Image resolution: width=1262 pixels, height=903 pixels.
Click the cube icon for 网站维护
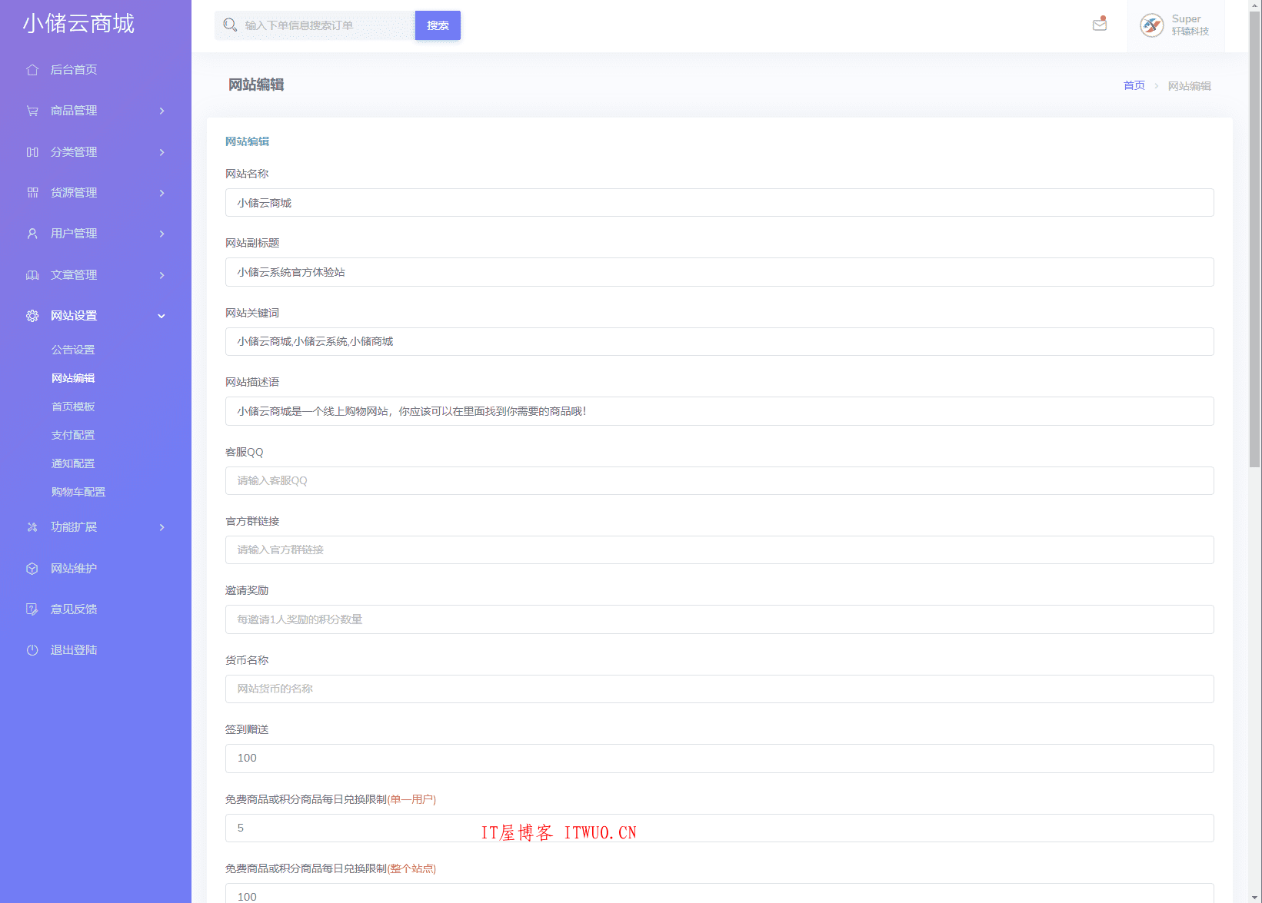pos(32,569)
